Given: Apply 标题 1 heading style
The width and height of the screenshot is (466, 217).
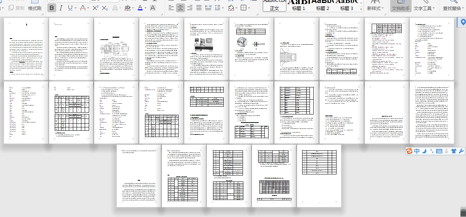Looking at the screenshot, I should 298,5.
